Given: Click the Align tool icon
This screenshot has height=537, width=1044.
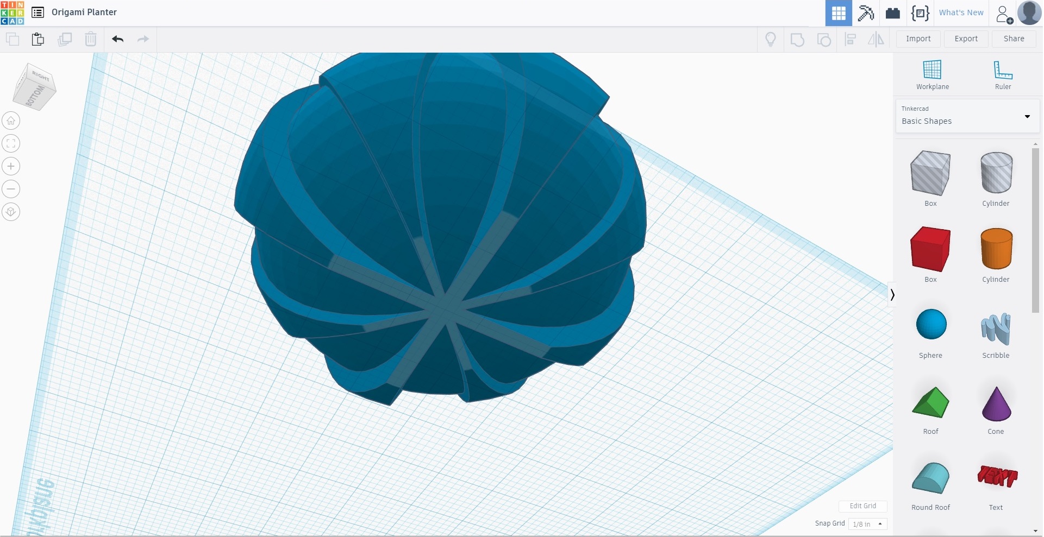Looking at the screenshot, I should click(x=851, y=40).
